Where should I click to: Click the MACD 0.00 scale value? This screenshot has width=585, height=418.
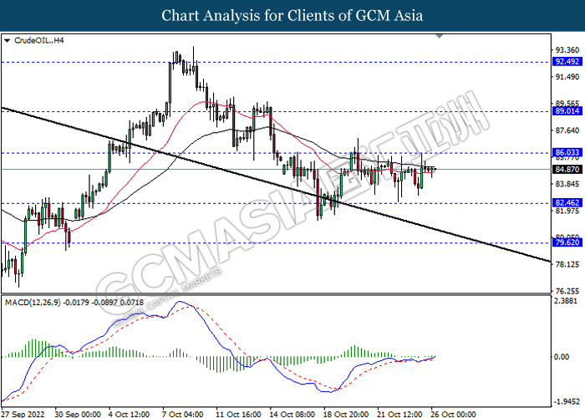(x=562, y=357)
